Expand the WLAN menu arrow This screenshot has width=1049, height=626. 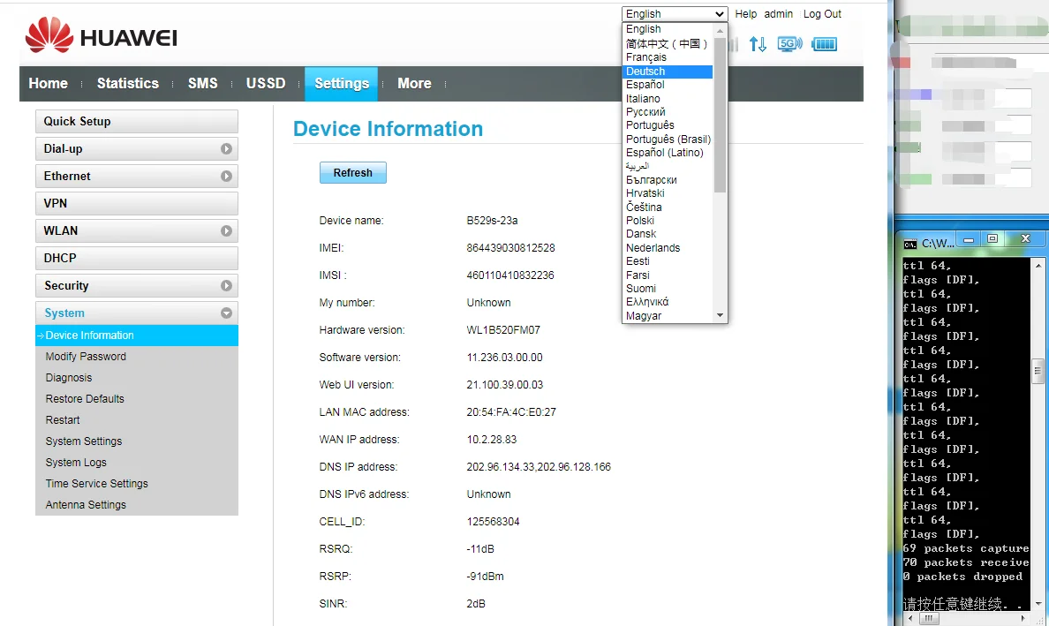[226, 230]
